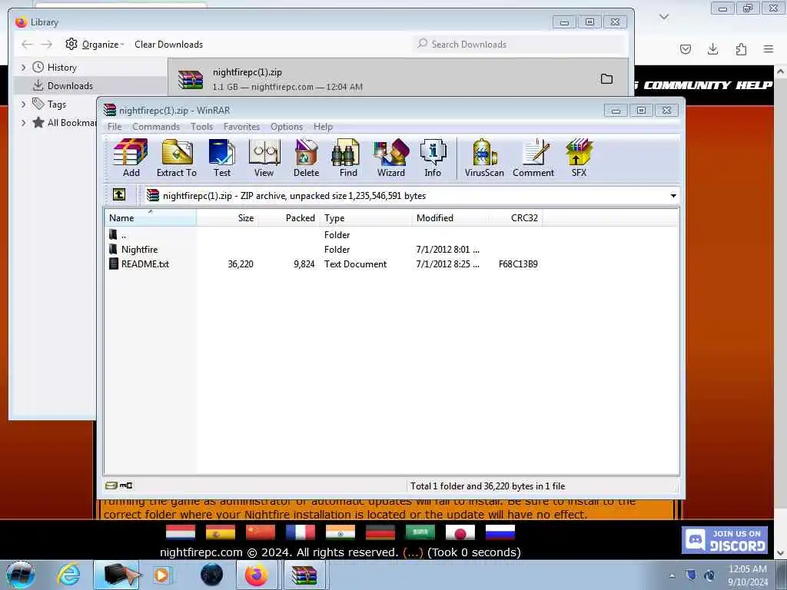Open the Firefox list all tabs chevron

(663, 17)
